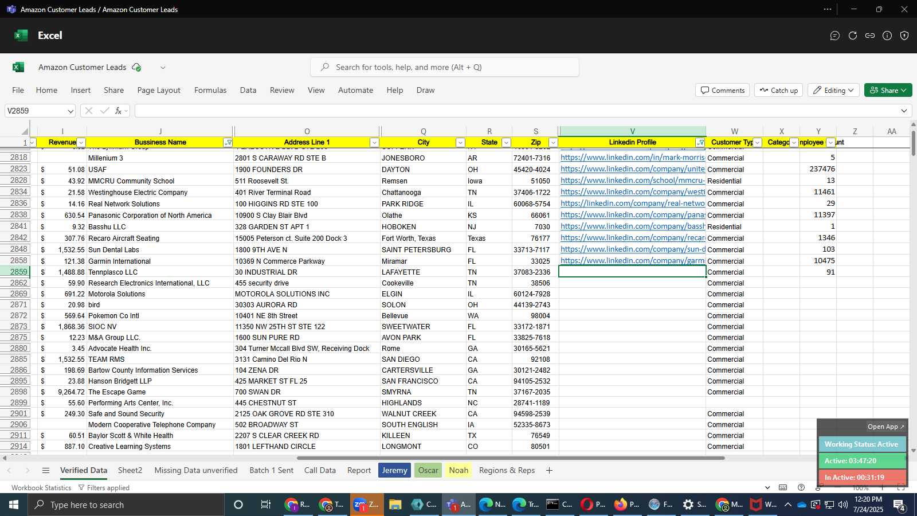917x516 pixels.
Task: Switch to the Sheet2 tab
Action: click(130, 470)
